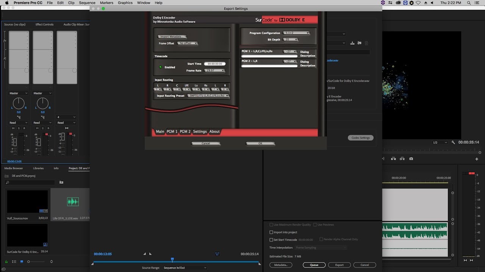Click the channel output icon on third mixer track

[x=67, y=128]
